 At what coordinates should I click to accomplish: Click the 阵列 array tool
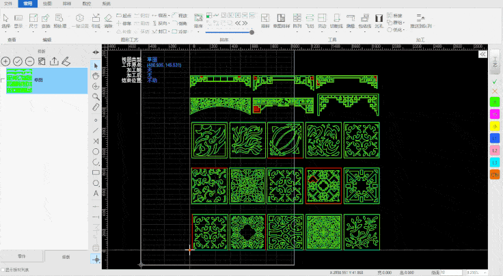coord(297,20)
